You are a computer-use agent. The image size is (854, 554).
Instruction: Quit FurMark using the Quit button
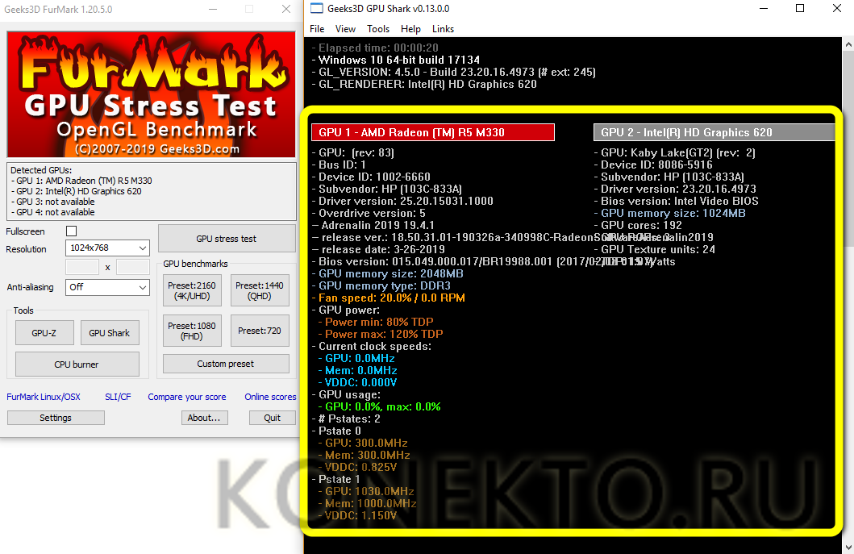(x=273, y=418)
